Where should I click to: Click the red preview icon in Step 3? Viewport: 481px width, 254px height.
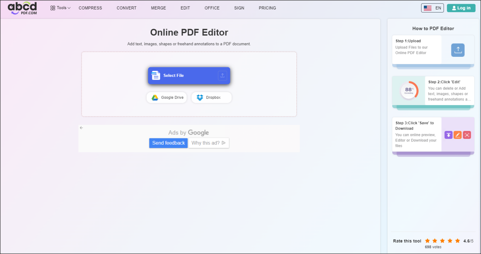tap(467, 135)
